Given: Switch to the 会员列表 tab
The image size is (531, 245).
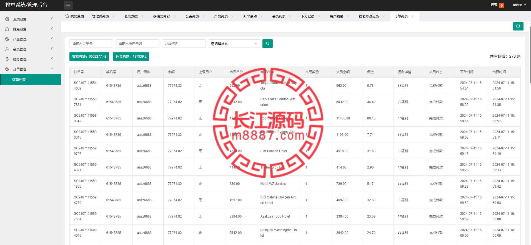Looking at the screenshot, I should coord(279,16).
